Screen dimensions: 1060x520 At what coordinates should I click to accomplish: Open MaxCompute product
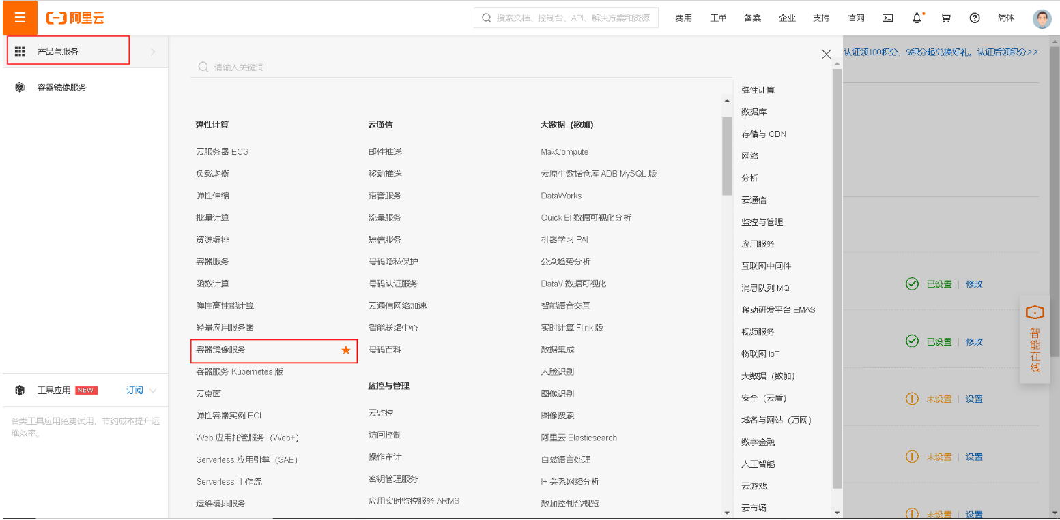point(564,151)
